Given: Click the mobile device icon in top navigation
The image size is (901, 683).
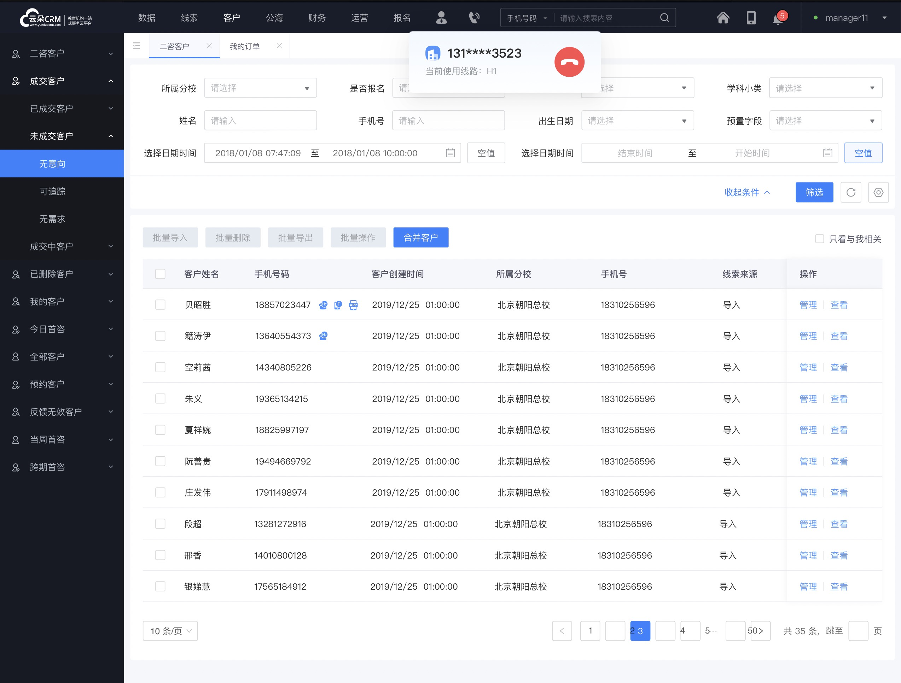Looking at the screenshot, I should point(750,17).
